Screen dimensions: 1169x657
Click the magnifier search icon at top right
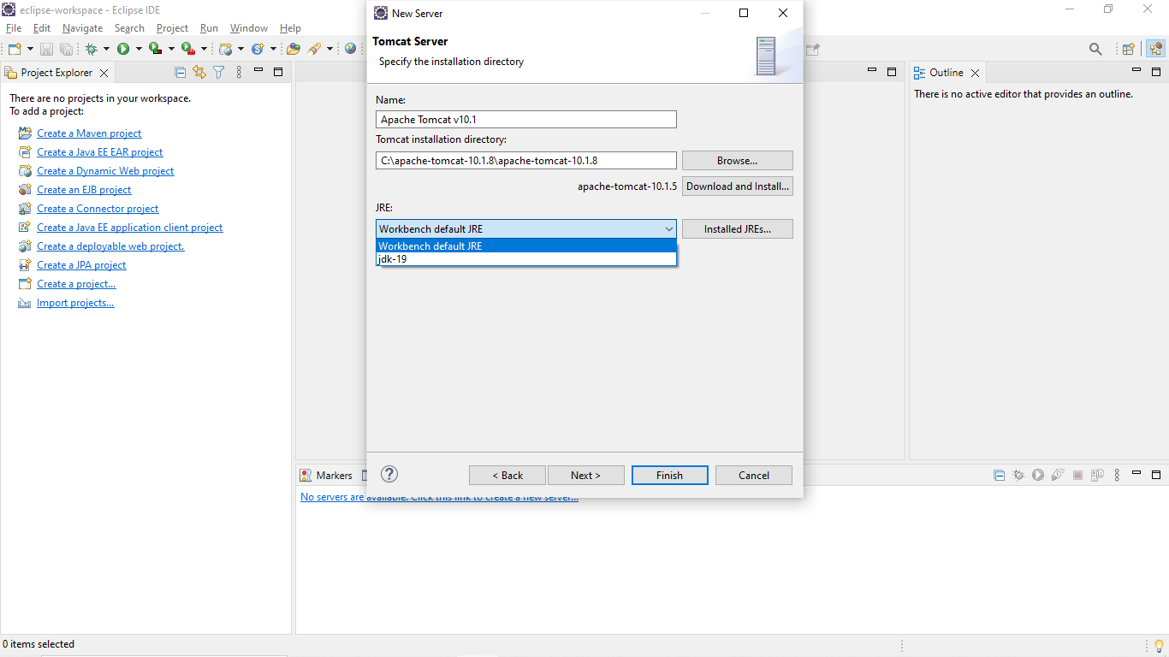pyautogui.click(x=1095, y=49)
